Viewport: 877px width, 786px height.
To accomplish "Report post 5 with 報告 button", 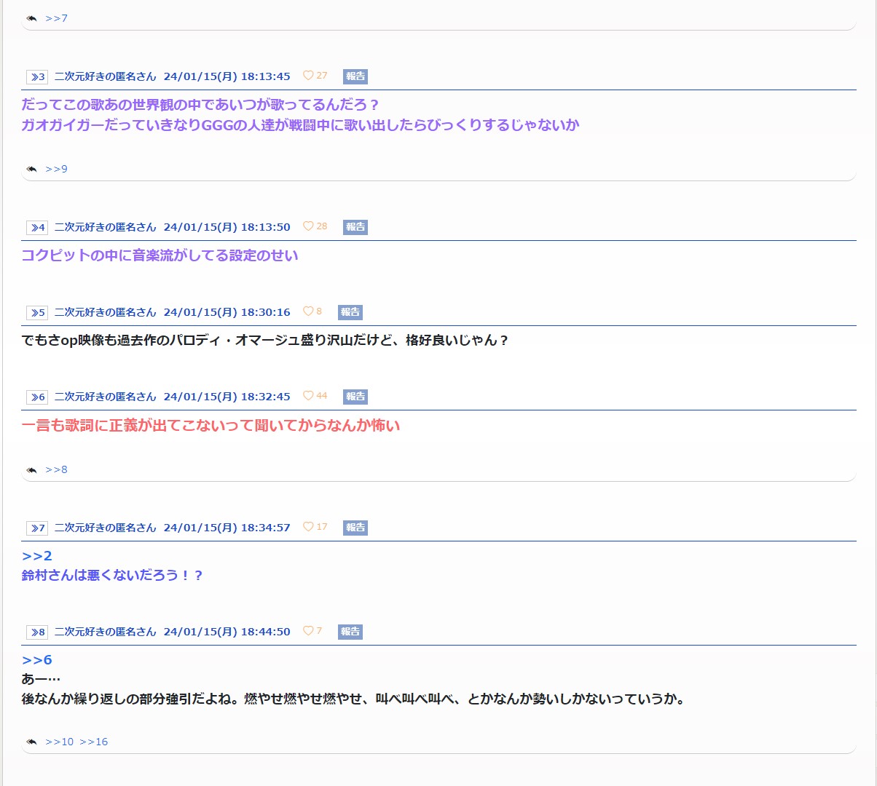I will [350, 312].
